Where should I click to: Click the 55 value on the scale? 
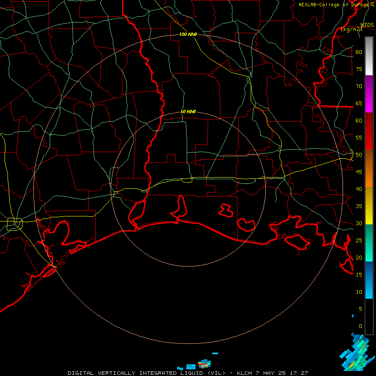[x=359, y=137]
